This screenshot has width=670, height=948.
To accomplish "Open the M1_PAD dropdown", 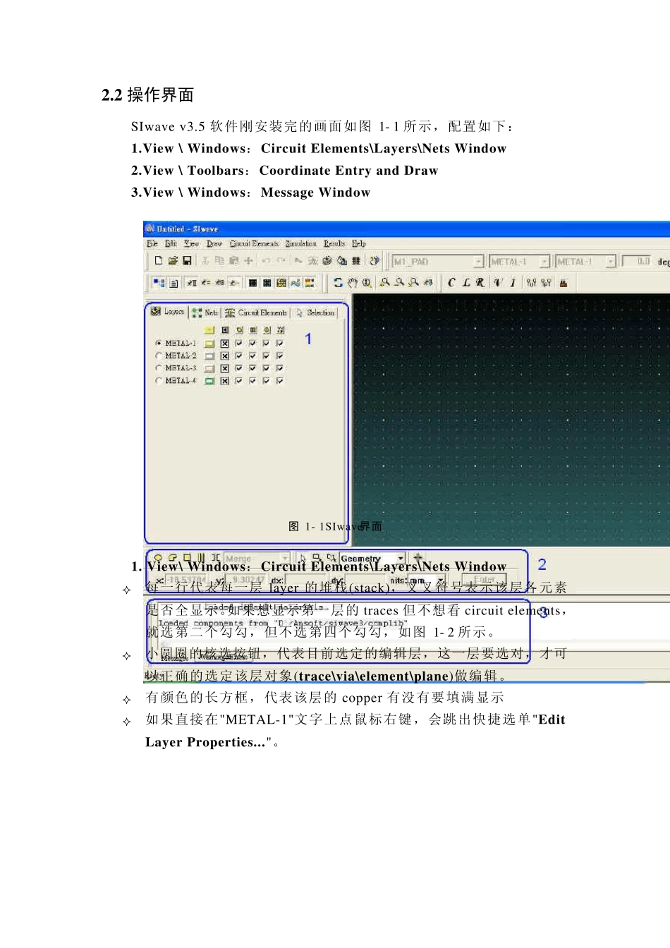I will [478, 262].
